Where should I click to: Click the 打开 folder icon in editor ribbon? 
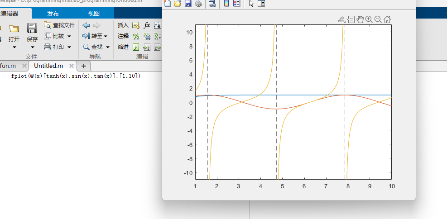tap(14, 29)
